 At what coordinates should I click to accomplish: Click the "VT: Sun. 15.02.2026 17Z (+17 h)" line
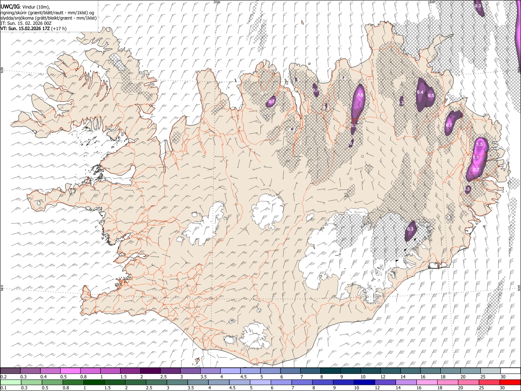click(33, 29)
